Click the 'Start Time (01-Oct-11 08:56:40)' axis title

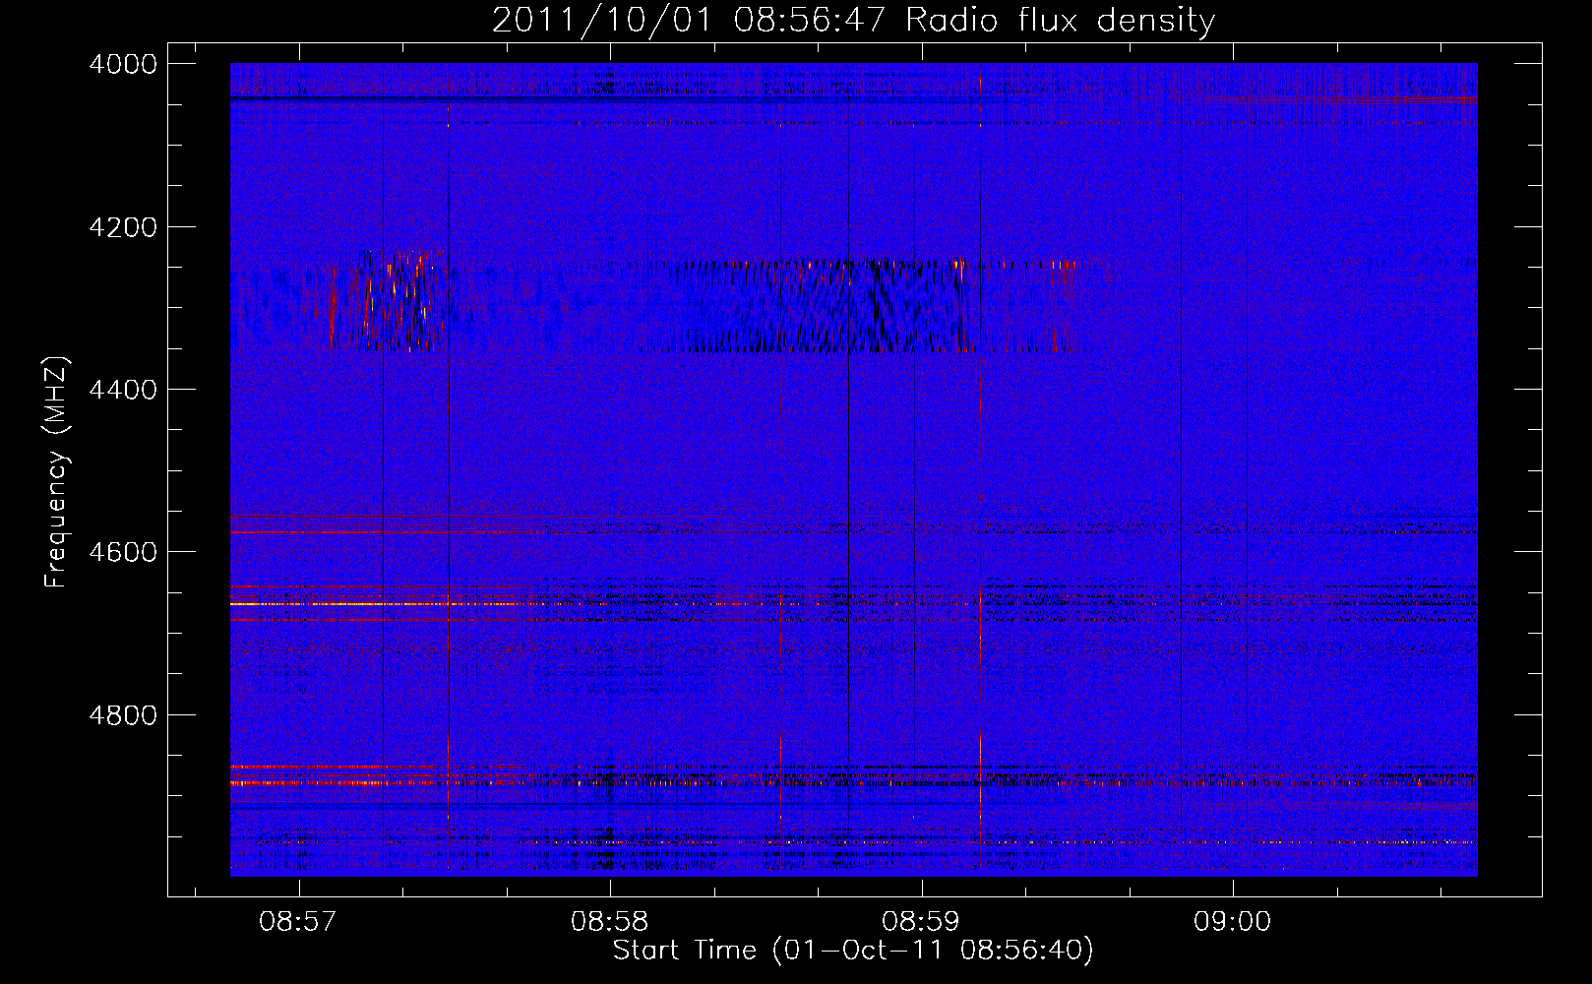click(853, 951)
